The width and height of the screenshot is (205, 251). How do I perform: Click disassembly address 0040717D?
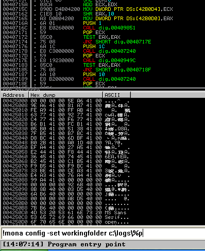pos(15,55)
